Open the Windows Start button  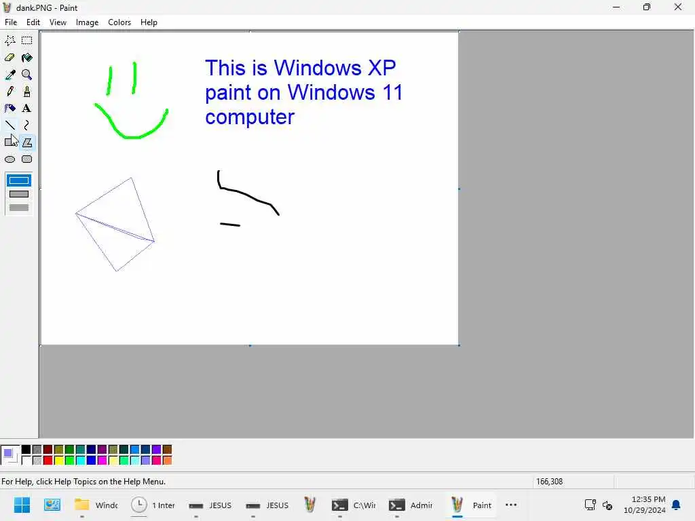click(x=22, y=505)
